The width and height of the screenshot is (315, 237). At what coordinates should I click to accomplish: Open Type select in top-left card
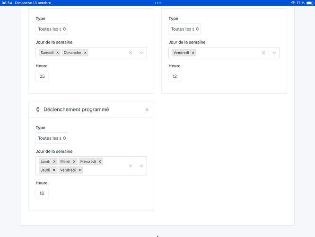click(x=52, y=29)
